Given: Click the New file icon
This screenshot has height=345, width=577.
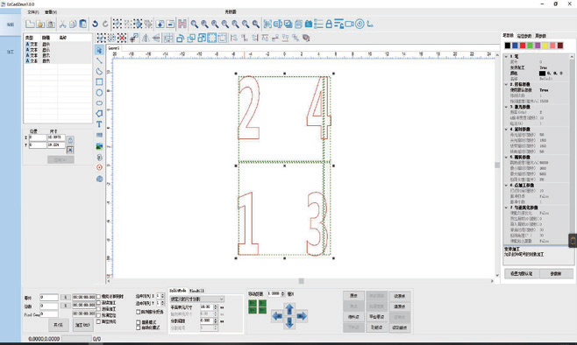Looking at the screenshot, I should tap(30, 25).
